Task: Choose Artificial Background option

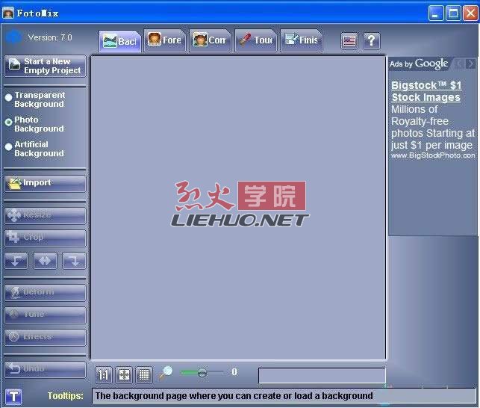Action: tap(34, 149)
